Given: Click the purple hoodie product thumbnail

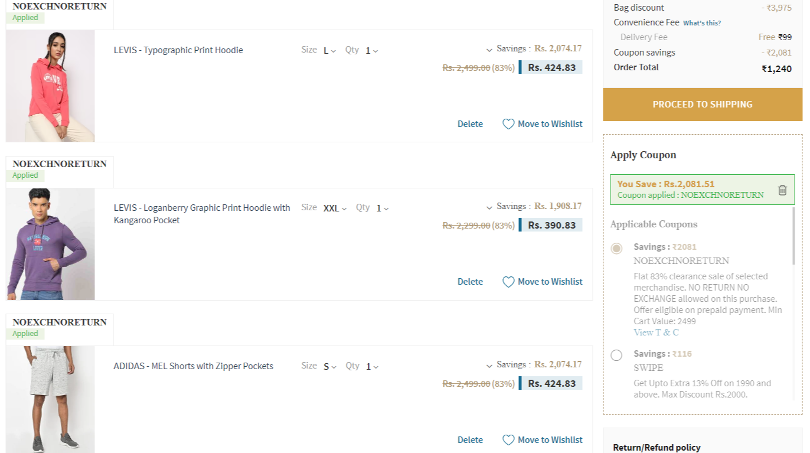Looking at the screenshot, I should [x=50, y=244].
